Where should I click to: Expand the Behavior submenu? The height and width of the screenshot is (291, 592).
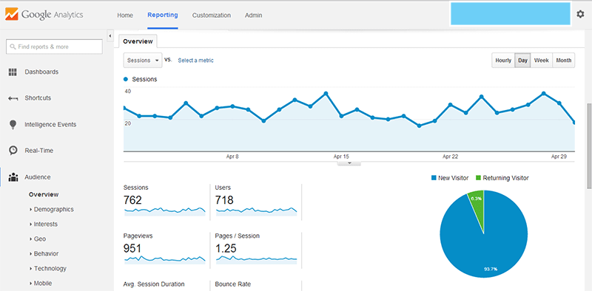46,253
